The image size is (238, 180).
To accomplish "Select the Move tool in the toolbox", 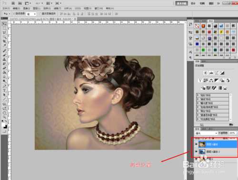I will coord(4,24).
